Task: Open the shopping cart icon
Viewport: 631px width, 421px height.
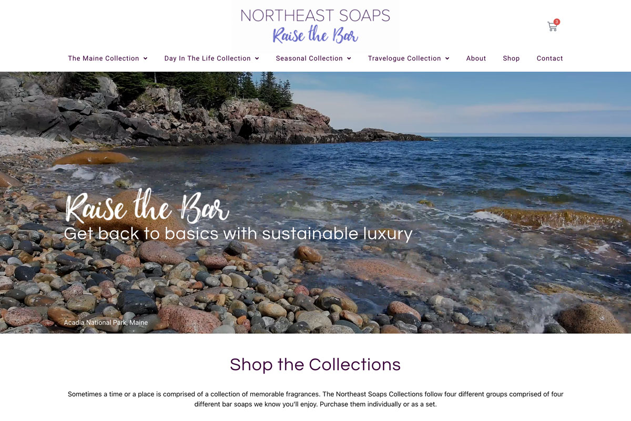Action: point(552,27)
